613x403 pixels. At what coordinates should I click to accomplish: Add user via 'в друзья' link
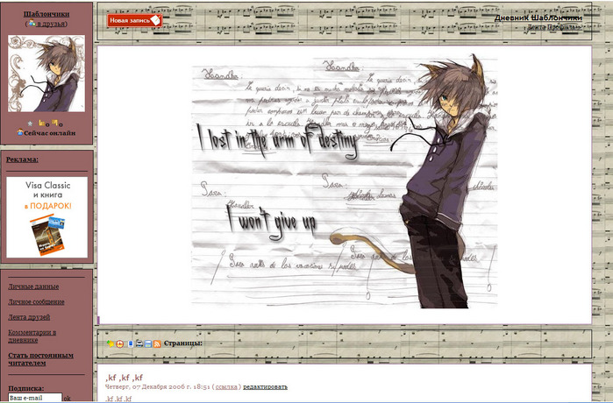(51, 24)
